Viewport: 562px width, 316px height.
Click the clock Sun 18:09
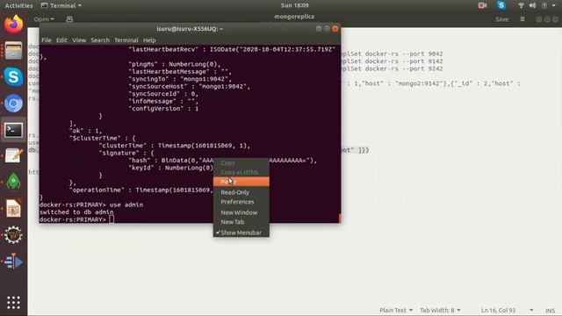click(x=295, y=5)
